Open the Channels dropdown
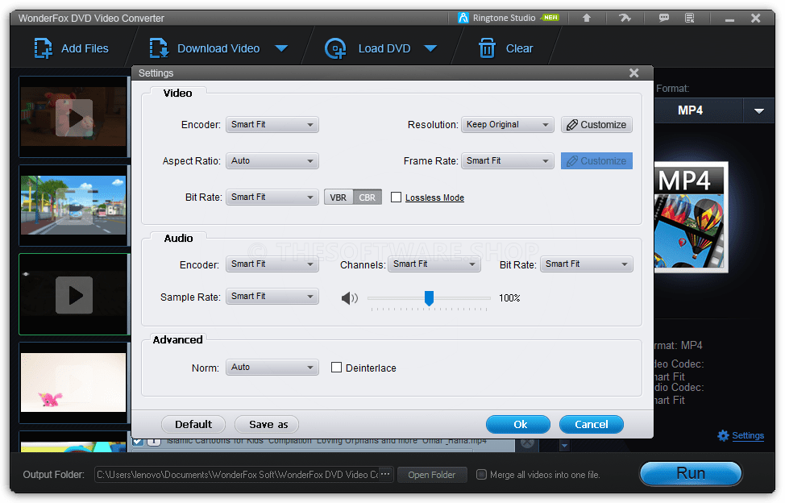Screen dimensions: 785x503 [x=434, y=264]
